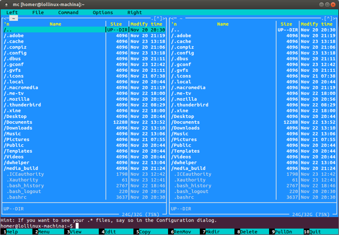The width and height of the screenshot is (339, 235).
Task: Open the Command menu
Action: [68, 13]
